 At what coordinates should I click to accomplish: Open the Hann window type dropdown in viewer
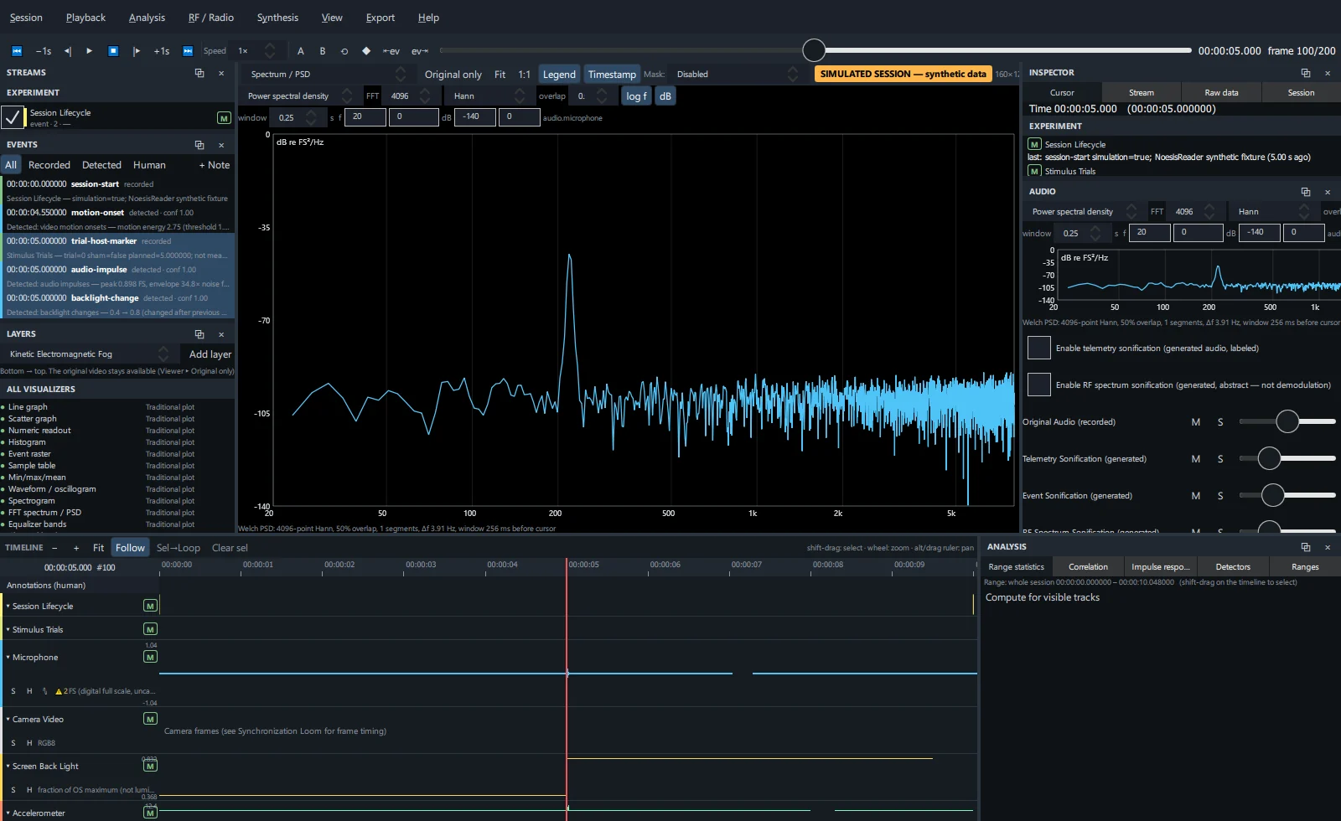489,96
